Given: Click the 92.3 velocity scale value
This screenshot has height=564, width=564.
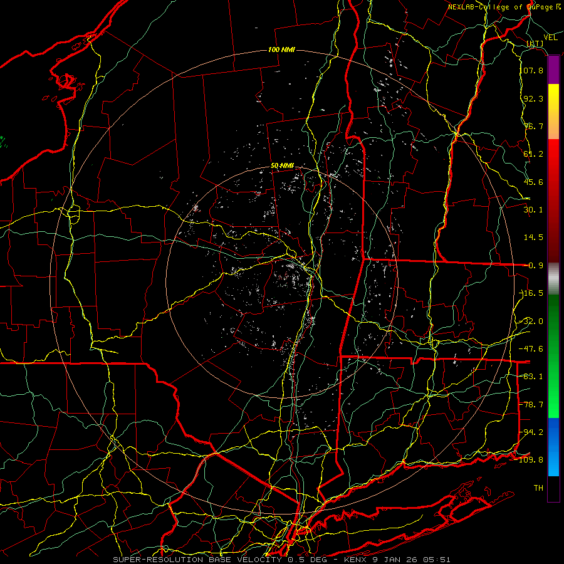Looking at the screenshot, I should click(533, 98).
